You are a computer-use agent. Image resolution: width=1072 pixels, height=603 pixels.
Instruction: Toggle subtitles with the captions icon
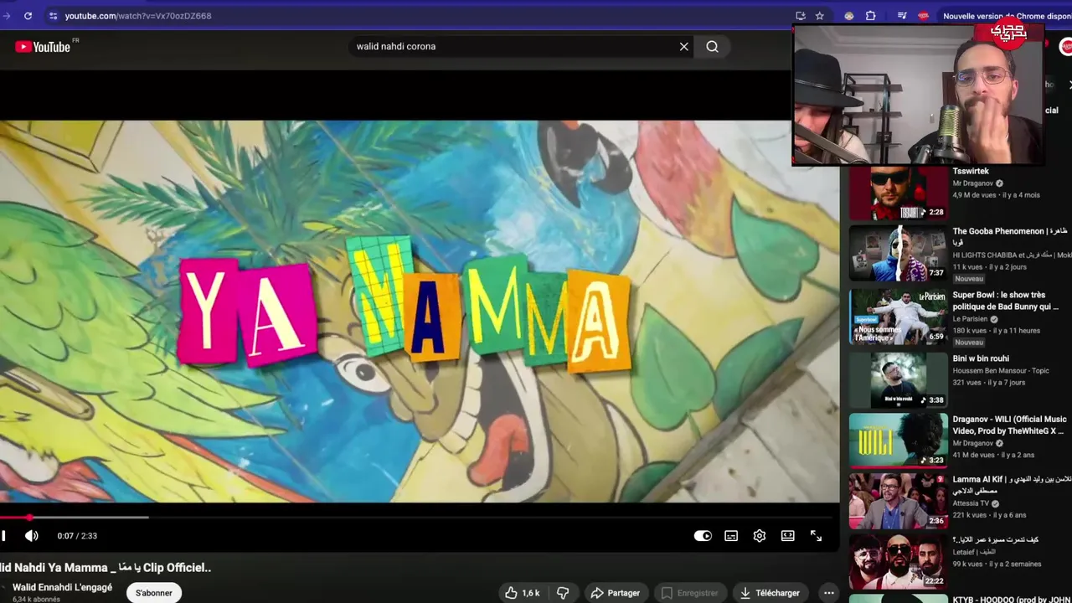coord(731,536)
